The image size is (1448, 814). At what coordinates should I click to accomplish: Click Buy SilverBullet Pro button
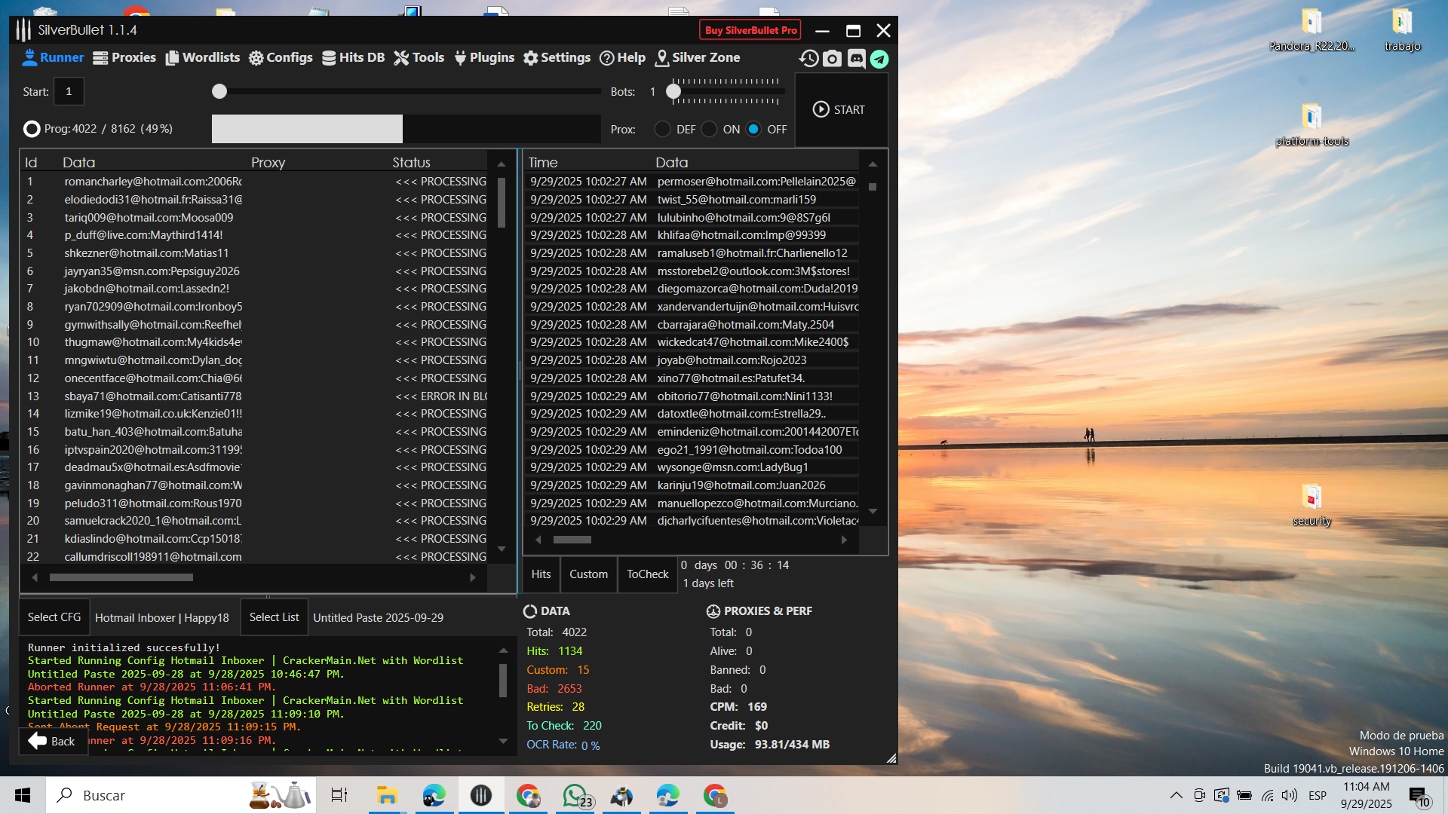click(750, 30)
